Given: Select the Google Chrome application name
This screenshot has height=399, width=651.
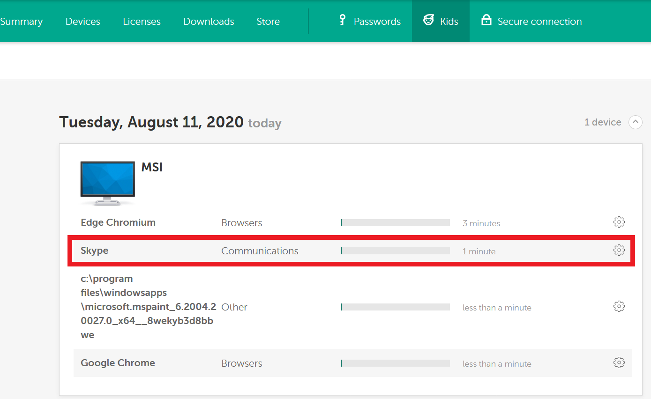Looking at the screenshot, I should point(118,363).
